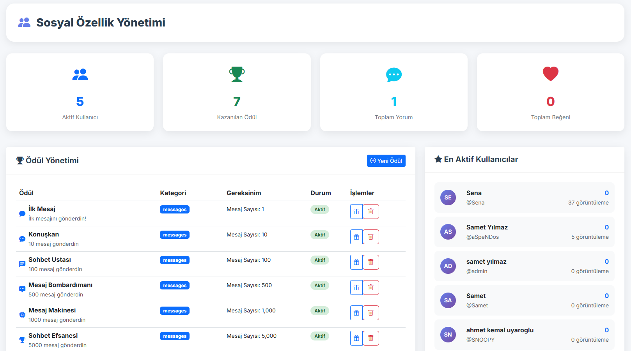631x351 pixels.
Task: Click the gift icon for İlk Mesaj award
Action: (x=356, y=212)
